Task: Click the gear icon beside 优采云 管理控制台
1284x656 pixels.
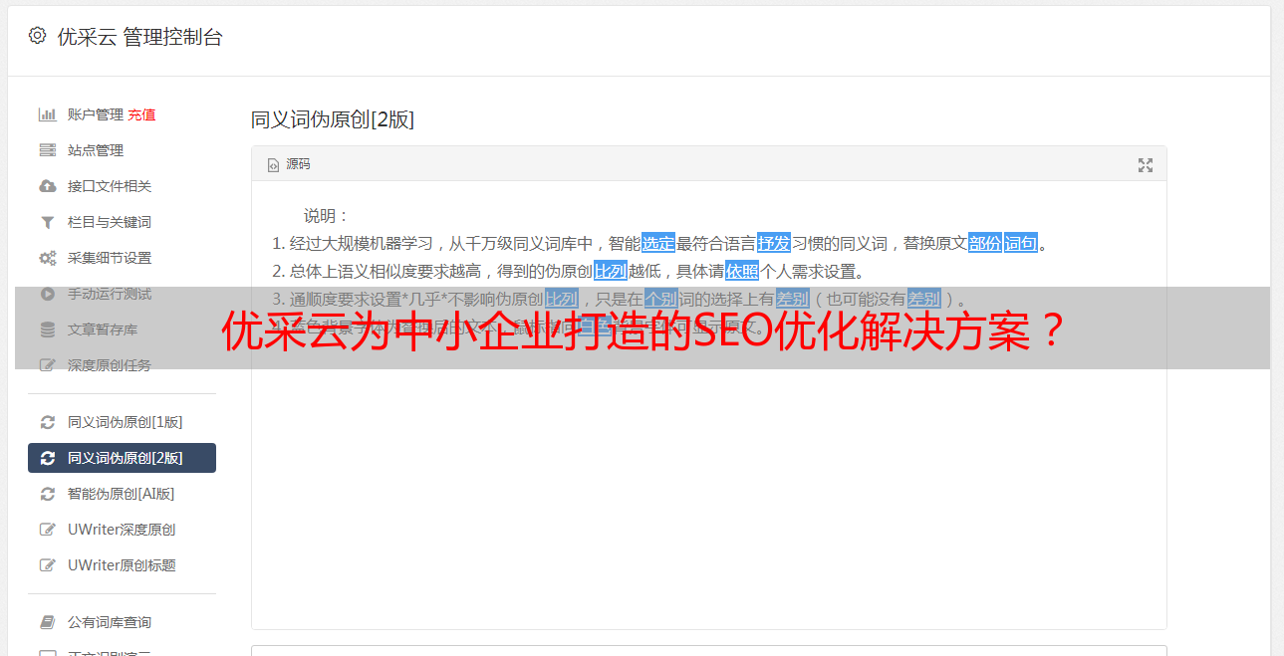Action: 37,36
